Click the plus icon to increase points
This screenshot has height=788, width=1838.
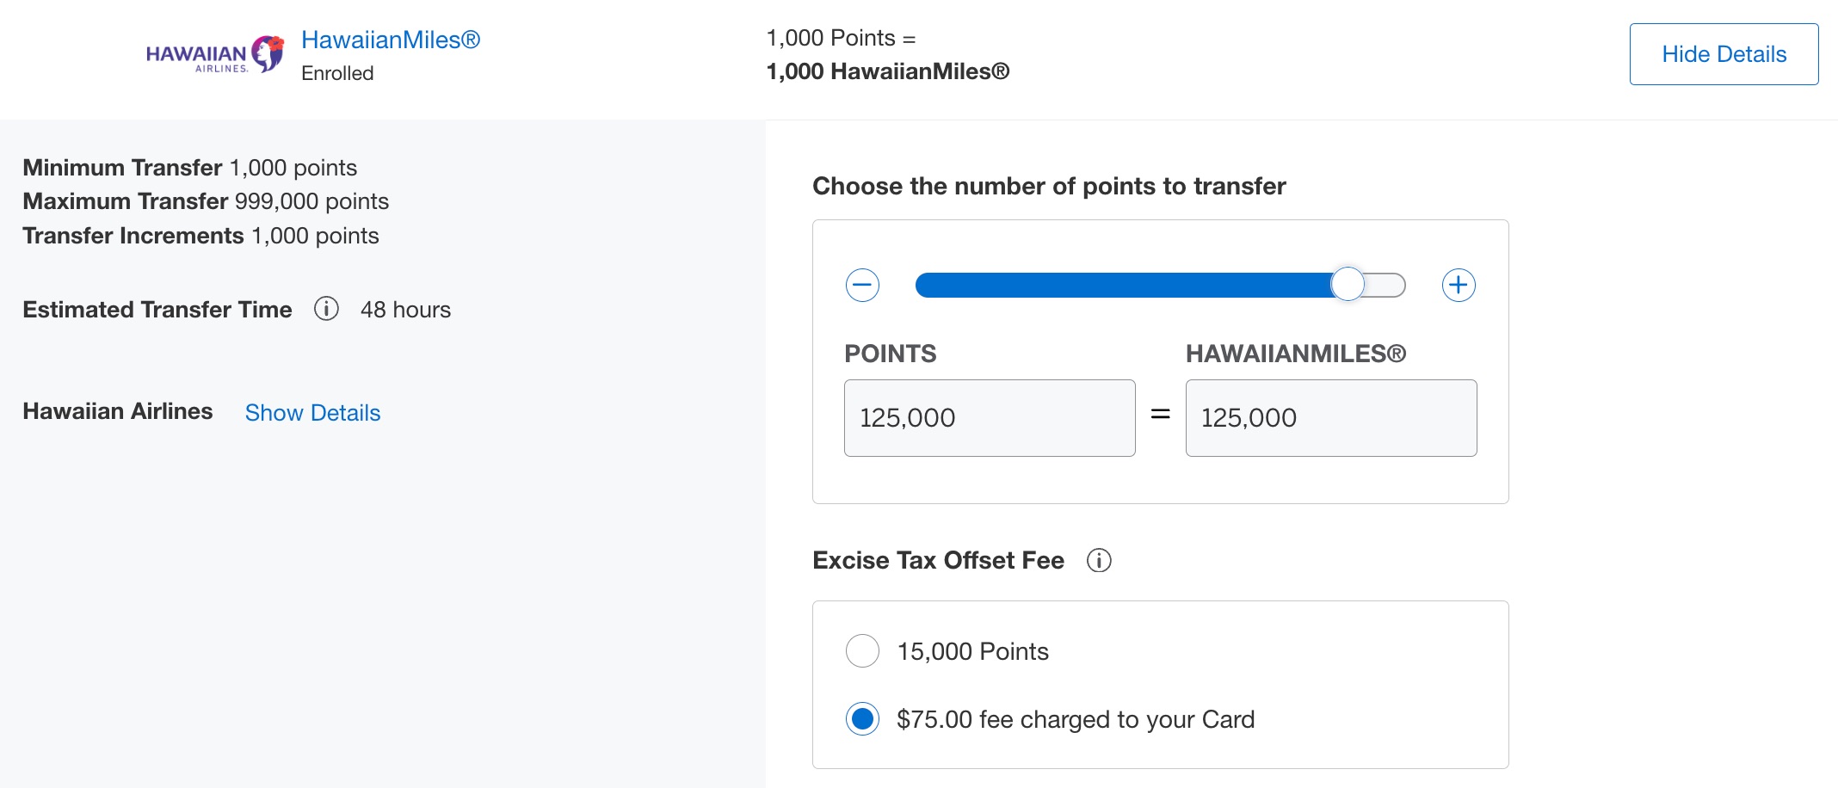(1459, 285)
